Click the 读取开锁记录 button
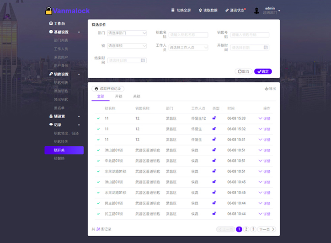 click(108, 89)
